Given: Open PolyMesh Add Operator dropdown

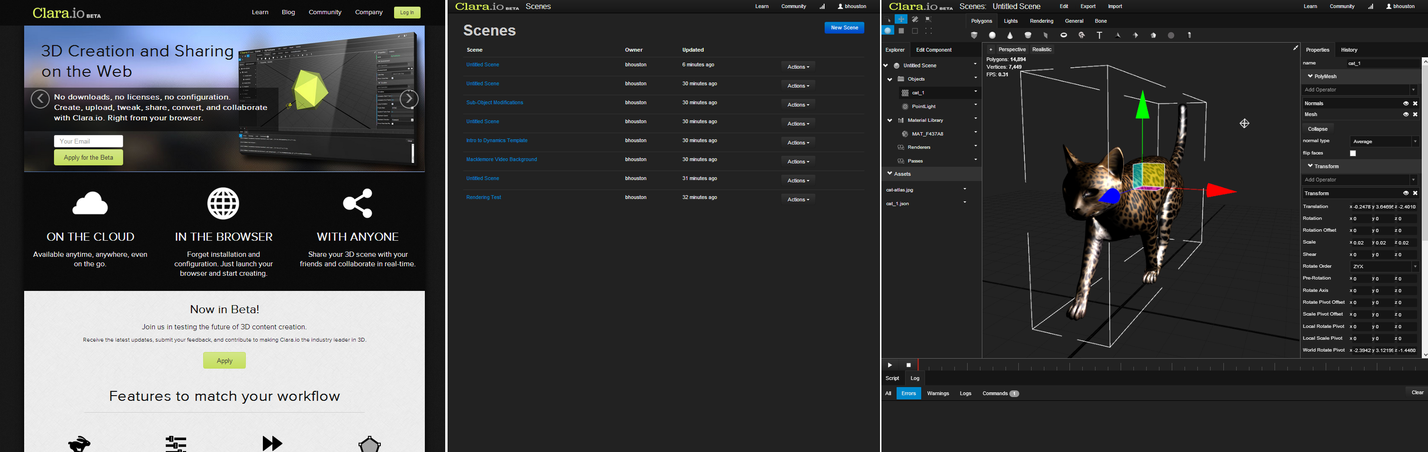Looking at the screenshot, I should [1359, 90].
